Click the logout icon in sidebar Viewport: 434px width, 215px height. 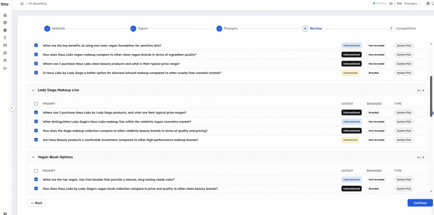click(x=5, y=68)
